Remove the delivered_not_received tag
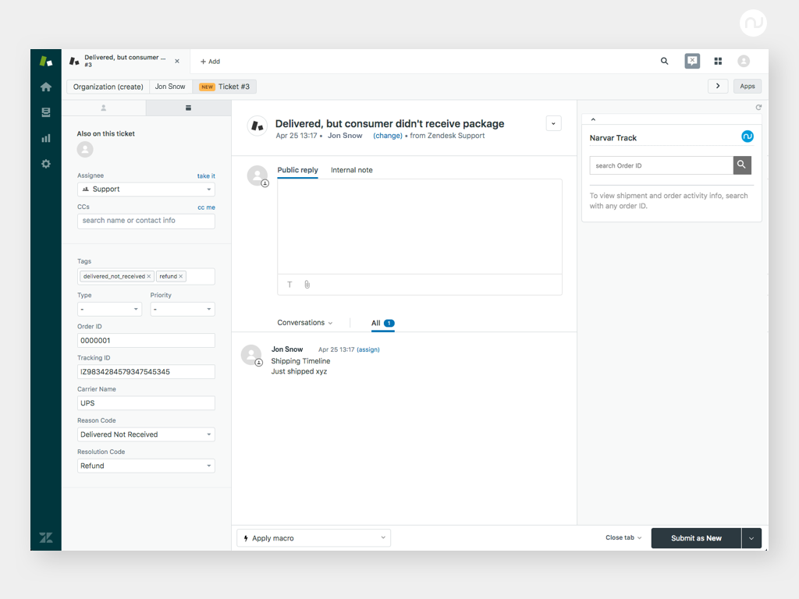799x599 pixels. [x=149, y=277]
